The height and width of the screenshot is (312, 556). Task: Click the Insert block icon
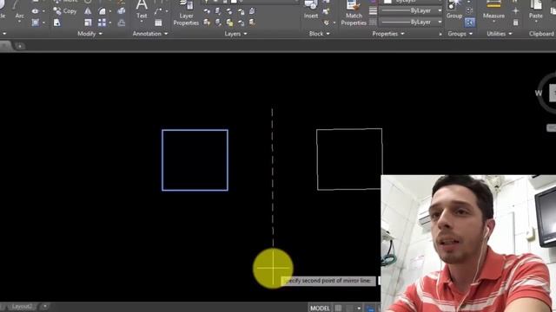(311, 10)
